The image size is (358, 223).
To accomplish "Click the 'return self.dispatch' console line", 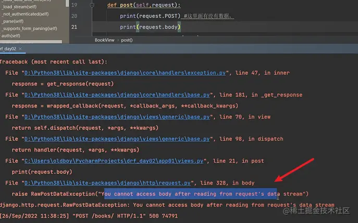I will (85, 128).
